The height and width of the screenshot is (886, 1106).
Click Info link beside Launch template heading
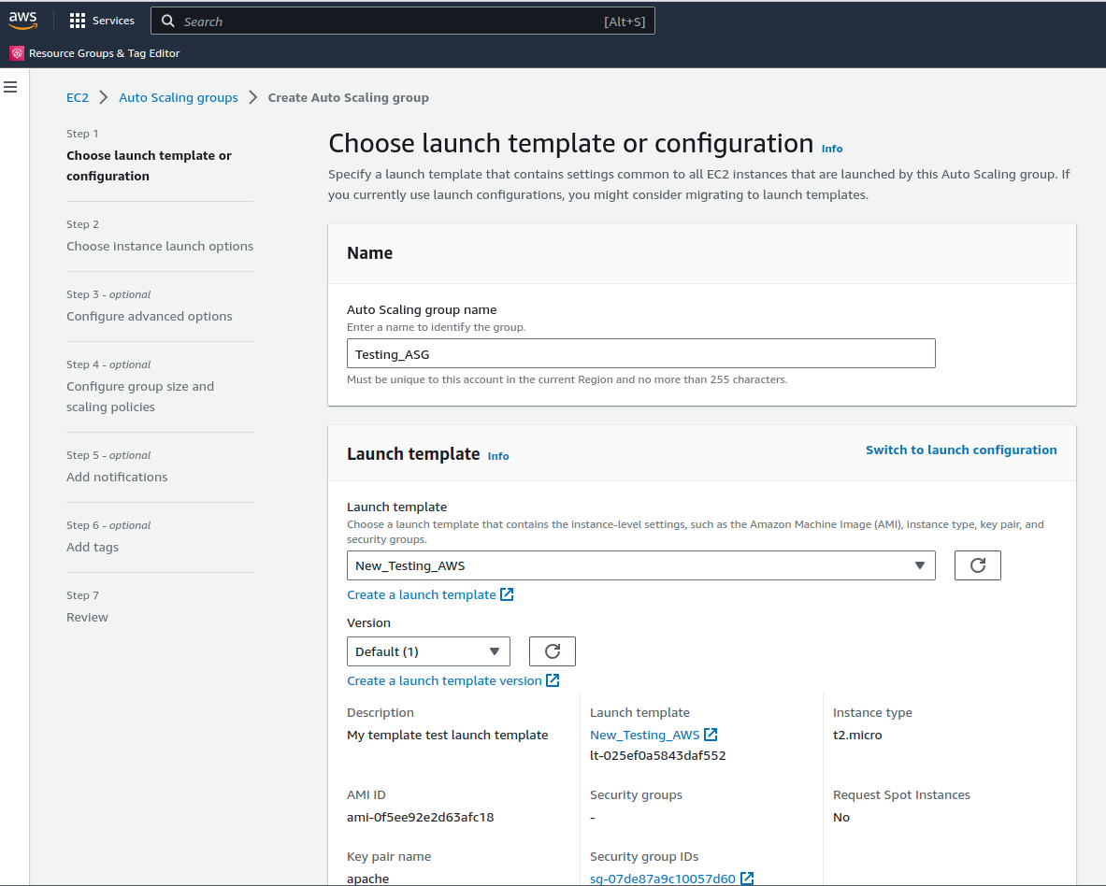(498, 456)
